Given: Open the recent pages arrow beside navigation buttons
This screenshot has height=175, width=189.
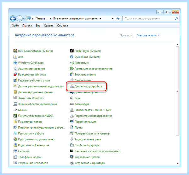Looking at the screenshot, I should (24, 19).
